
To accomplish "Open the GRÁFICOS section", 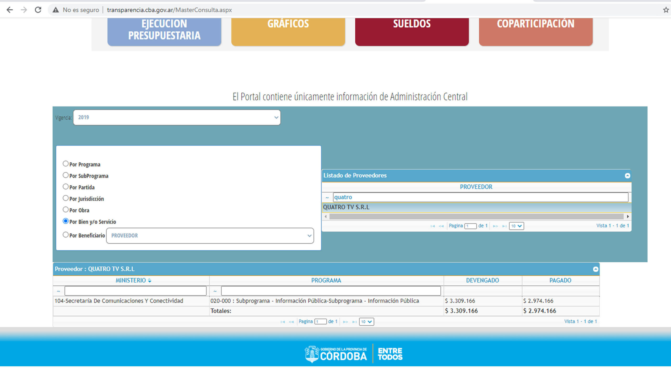I will [x=288, y=30].
